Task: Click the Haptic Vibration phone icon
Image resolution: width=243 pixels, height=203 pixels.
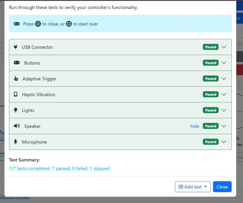Action: pyautogui.click(x=15, y=94)
